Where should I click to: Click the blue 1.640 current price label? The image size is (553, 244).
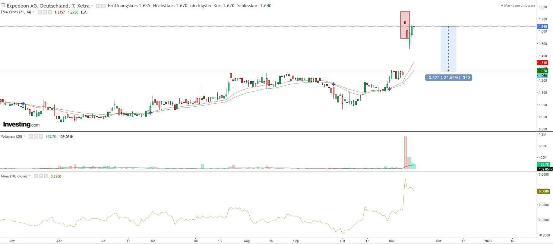click(x=543, y=27)
